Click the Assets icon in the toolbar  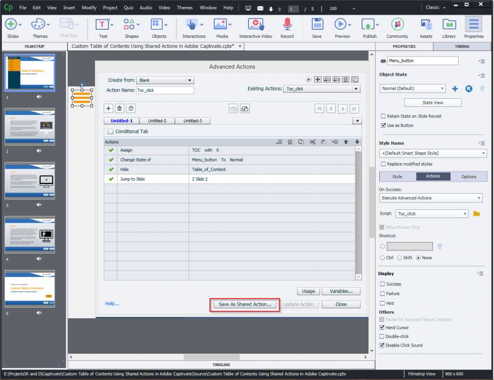point(425,25)
